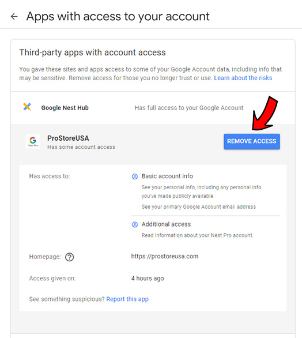This screenshot has height=338, width=302.
Task: Click the ProStoreUSA Google logo icon
Action: (33, 141)
